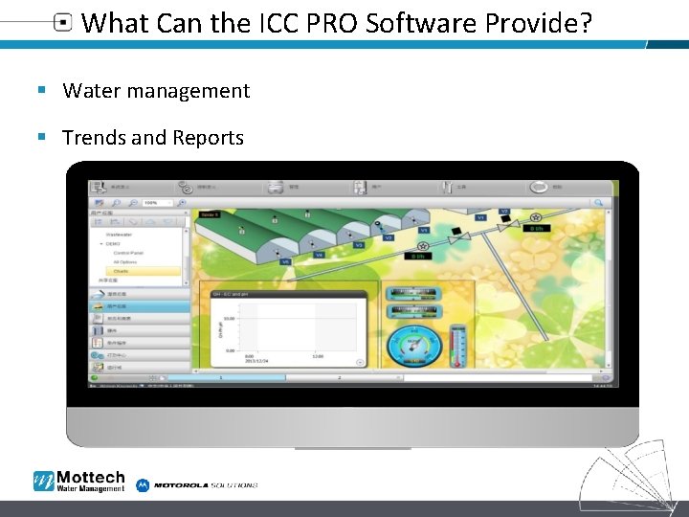Collapse the user screens panel header arrow
This screenshot has height=517, width=689.
pyautogui.click(x=186, y=213)
